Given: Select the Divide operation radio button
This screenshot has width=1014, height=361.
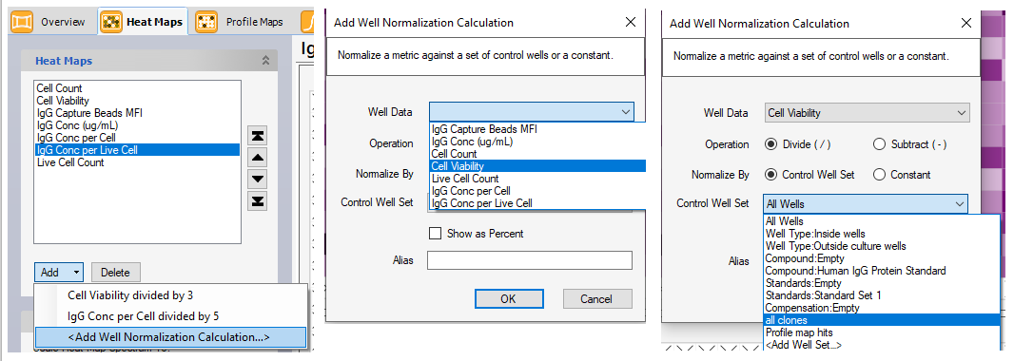Looking at the screenshot, I should pyautogui.click(x=770, y=144).
